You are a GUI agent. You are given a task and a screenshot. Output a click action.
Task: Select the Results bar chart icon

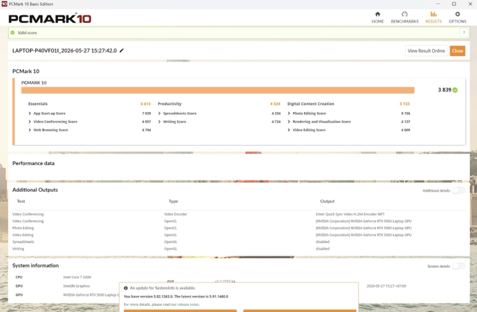pyautogui.click(x=433, y=14)
